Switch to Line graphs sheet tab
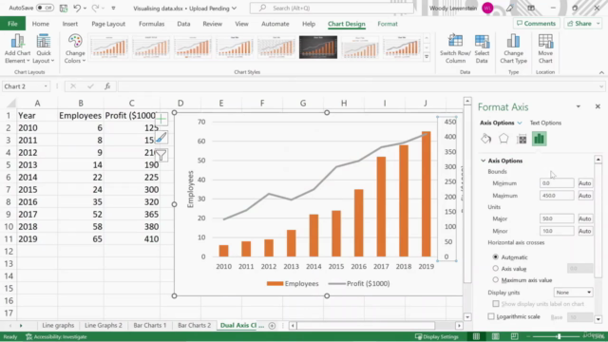 58,325
